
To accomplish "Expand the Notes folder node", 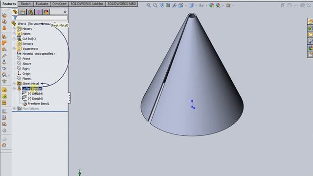I will pyautogui.click(x=14, y=34).
